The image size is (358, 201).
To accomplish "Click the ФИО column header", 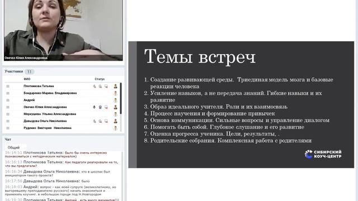I will click(x=27, y=79).
